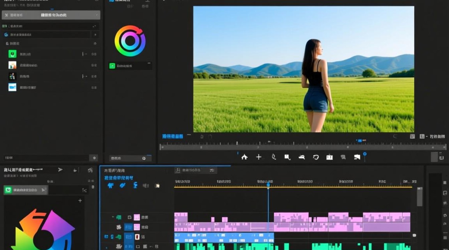Click the home icon in playback toolbar
449x250 pixels.
coord(245,157)
